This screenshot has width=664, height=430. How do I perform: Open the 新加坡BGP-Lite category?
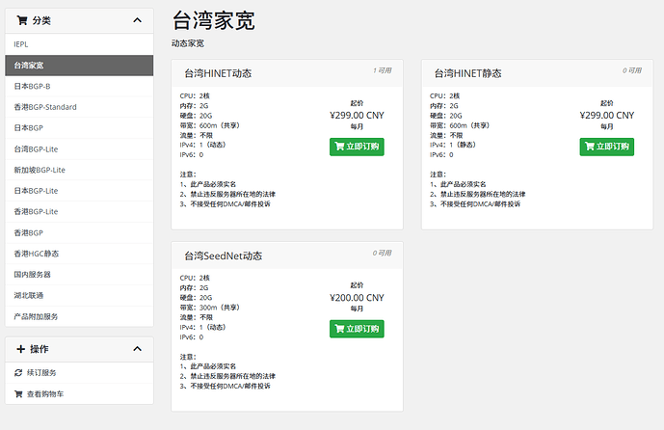(x=79, y=170)
